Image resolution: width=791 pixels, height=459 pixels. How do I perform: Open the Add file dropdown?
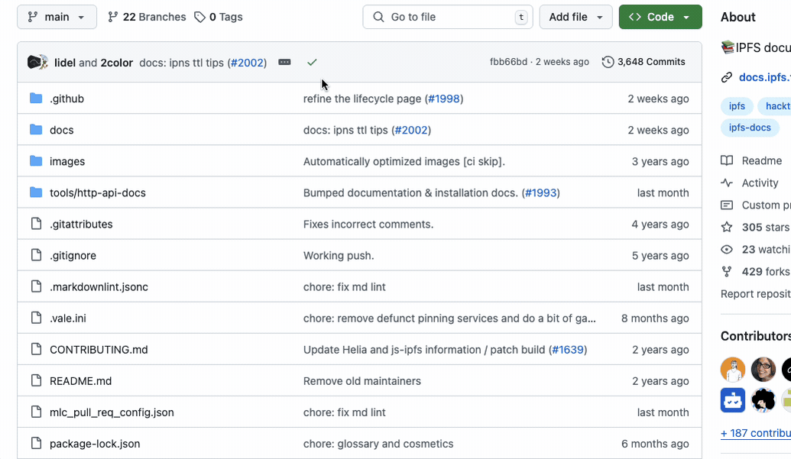pos(575,16)
